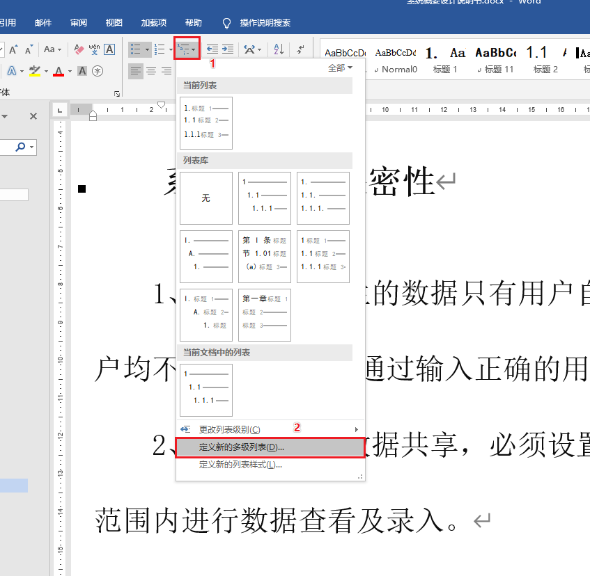
Task: Select the current list thumbnail under 当前列表
Action: click(x=205, y=123)
